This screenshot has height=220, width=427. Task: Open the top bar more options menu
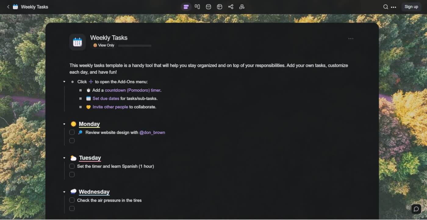[x=393, y=7]
